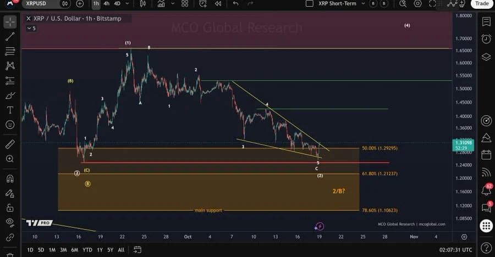
Task: Set date range to 1M
Action: click(52, 250)
